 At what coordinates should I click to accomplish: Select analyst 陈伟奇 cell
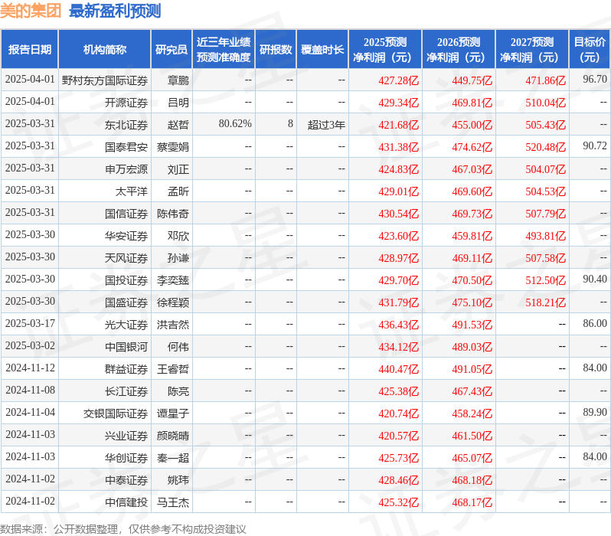173,214
